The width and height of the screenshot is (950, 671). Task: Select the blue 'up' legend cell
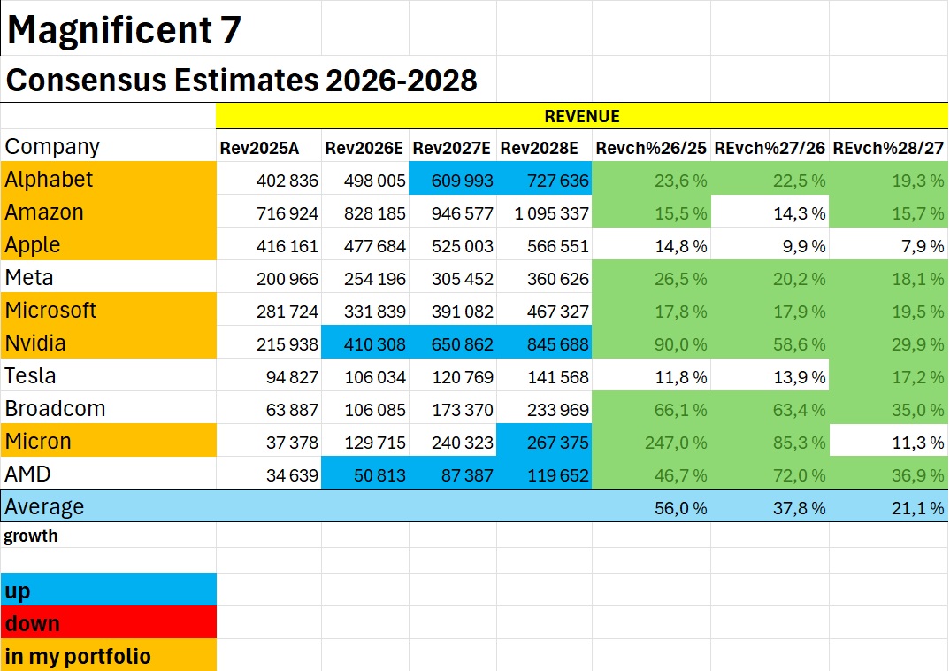tap(109, 590)
